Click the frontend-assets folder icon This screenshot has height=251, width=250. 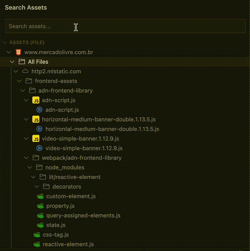tap(29, 81)
